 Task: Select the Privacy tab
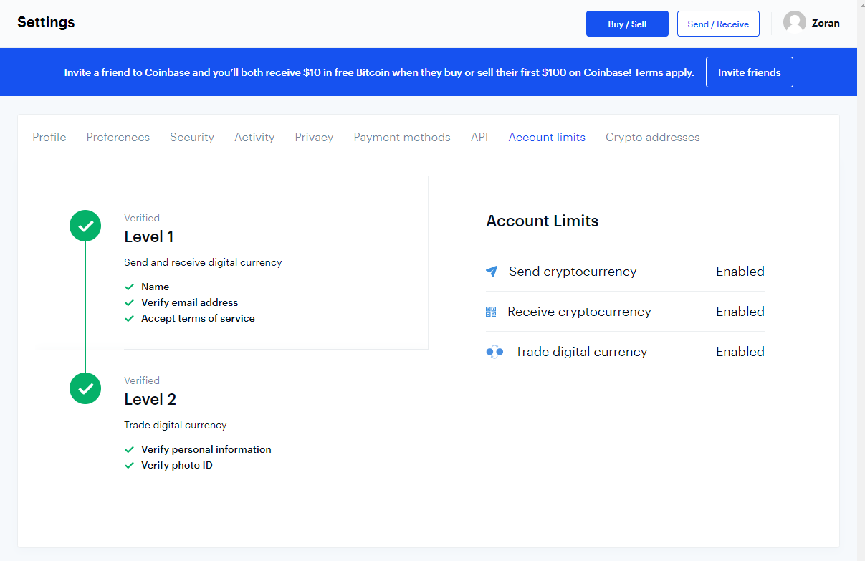point(314,137)
